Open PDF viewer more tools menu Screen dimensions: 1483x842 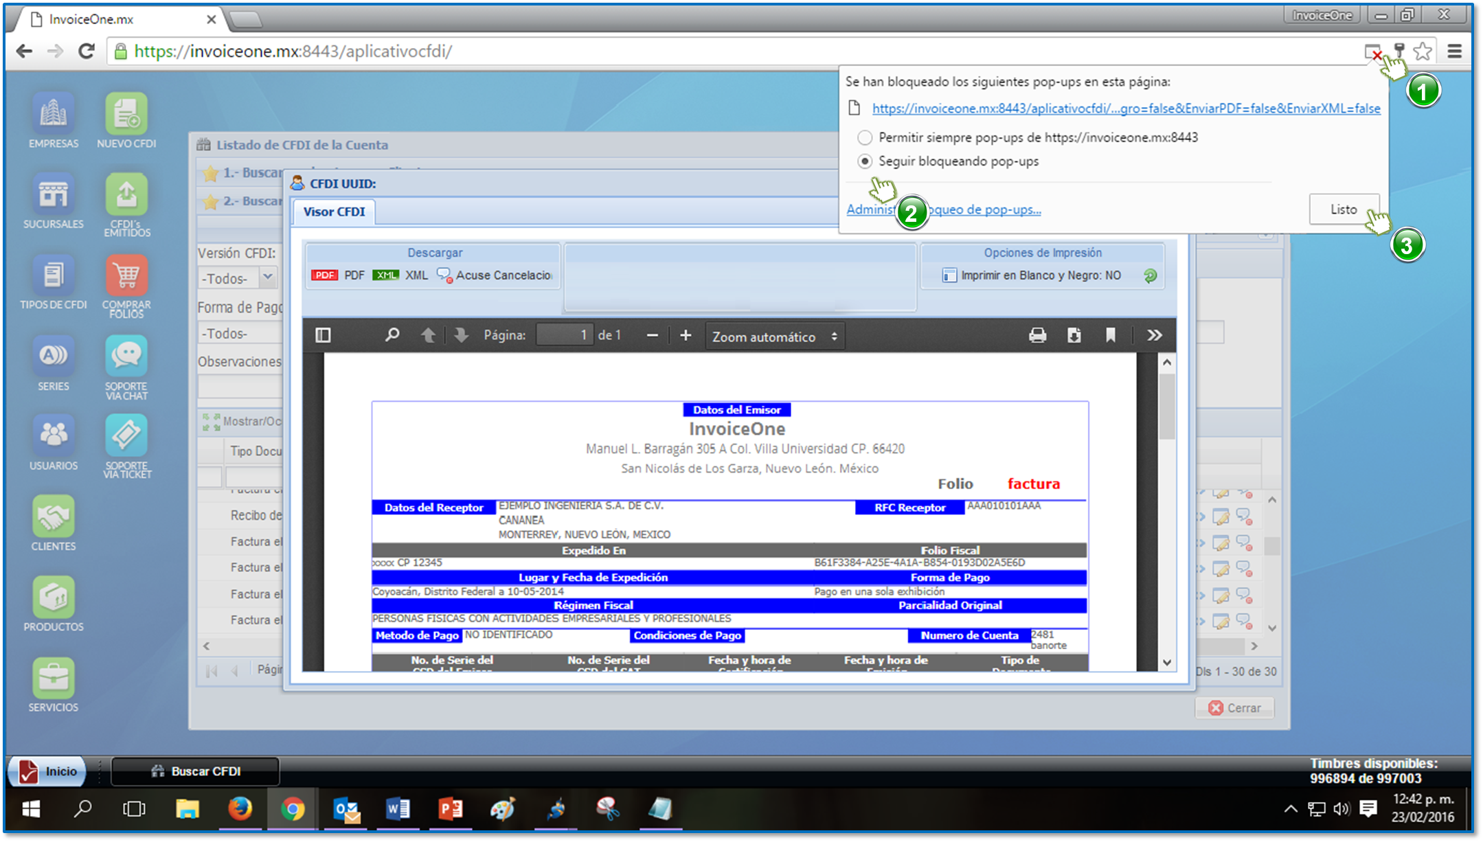(1155, 335)
